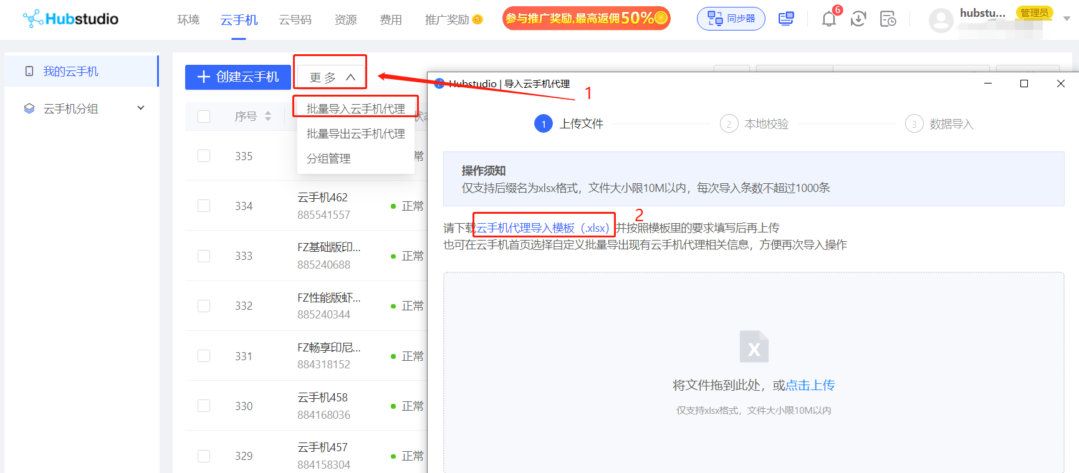This screenshot has width=1079, height=473.
Task: Expand the 云手机分组 sidebar group
Action: (x=141, y=108)
